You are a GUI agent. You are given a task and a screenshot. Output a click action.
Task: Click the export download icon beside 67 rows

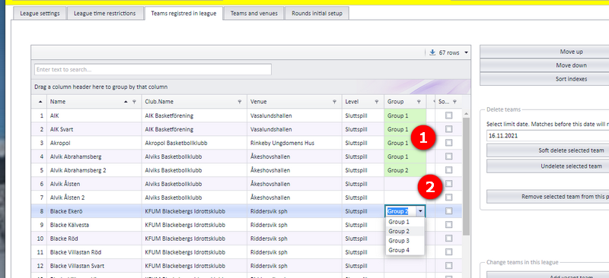tap(432, 52)
